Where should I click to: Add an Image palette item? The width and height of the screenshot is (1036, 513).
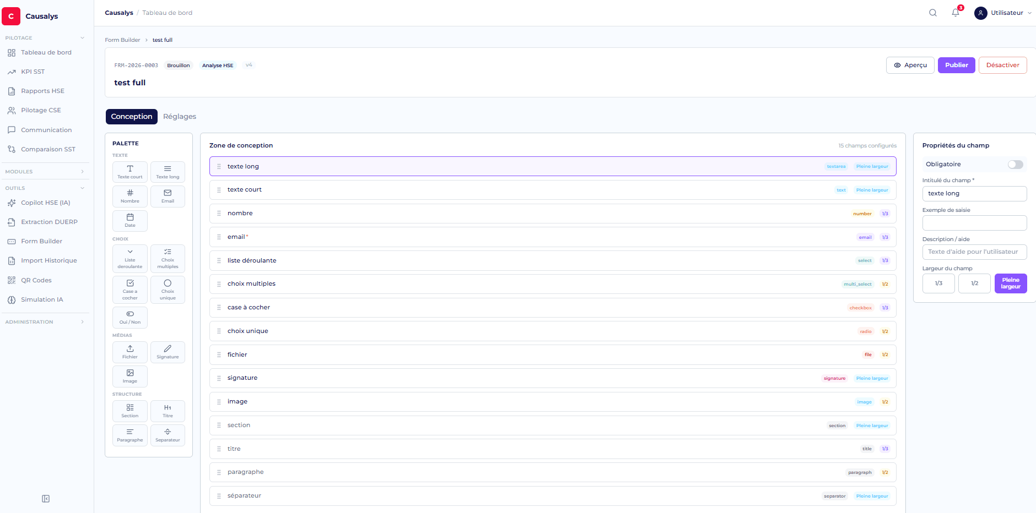click(x=130, y=376)
